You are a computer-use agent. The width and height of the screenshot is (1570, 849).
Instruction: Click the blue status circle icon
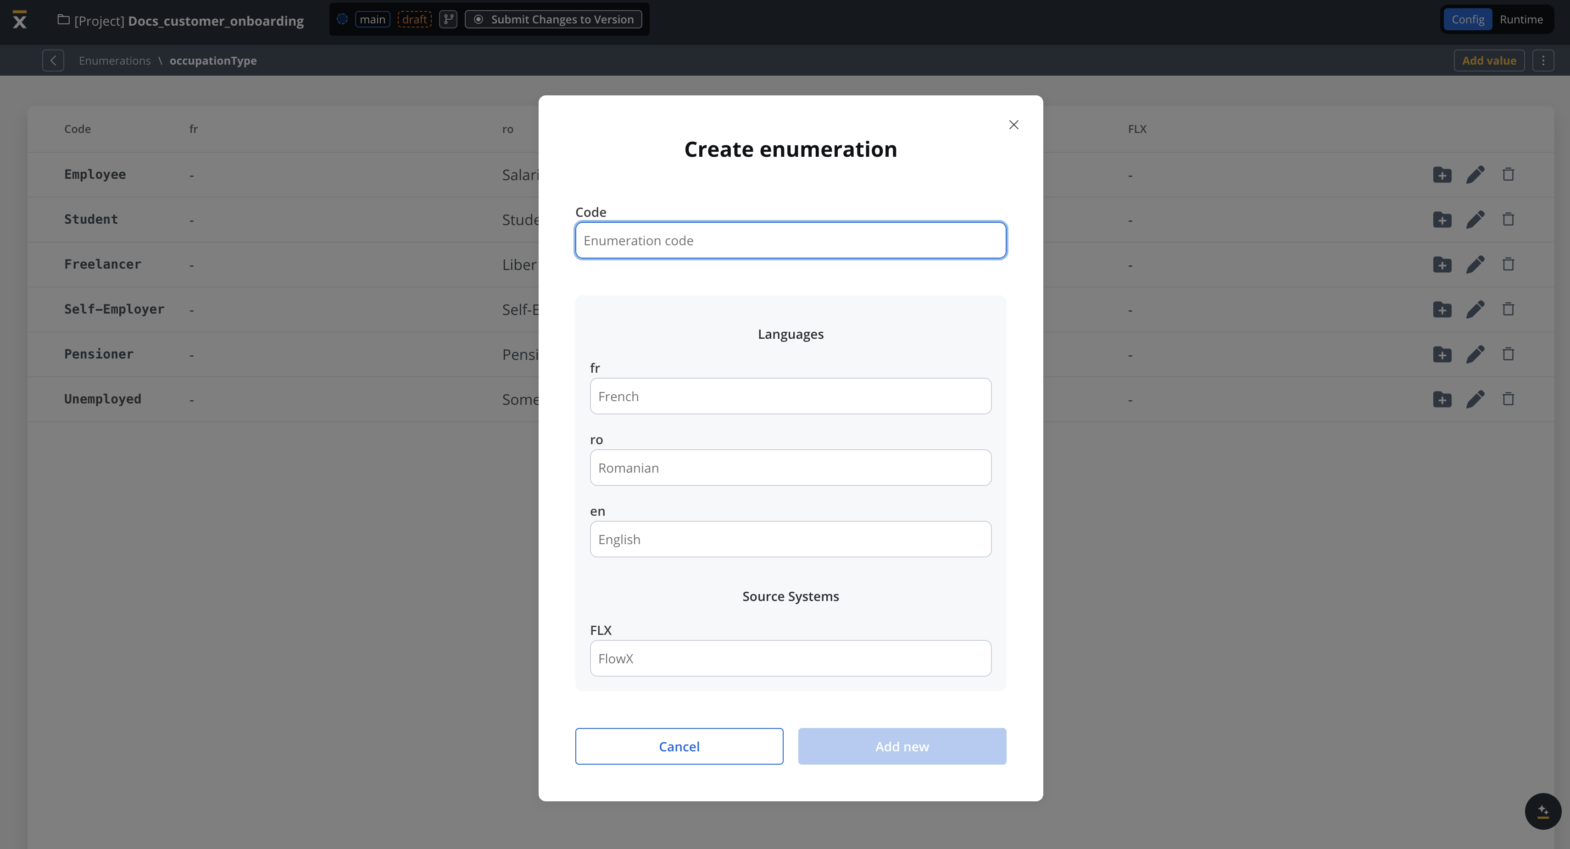[x=343, y=20]
